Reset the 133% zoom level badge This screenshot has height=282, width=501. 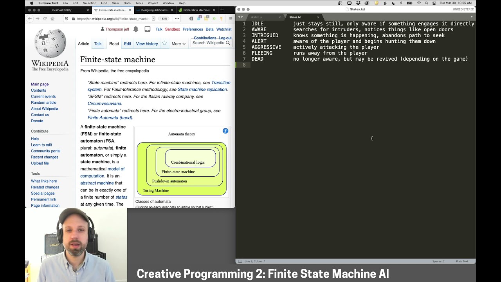point(164,18)
